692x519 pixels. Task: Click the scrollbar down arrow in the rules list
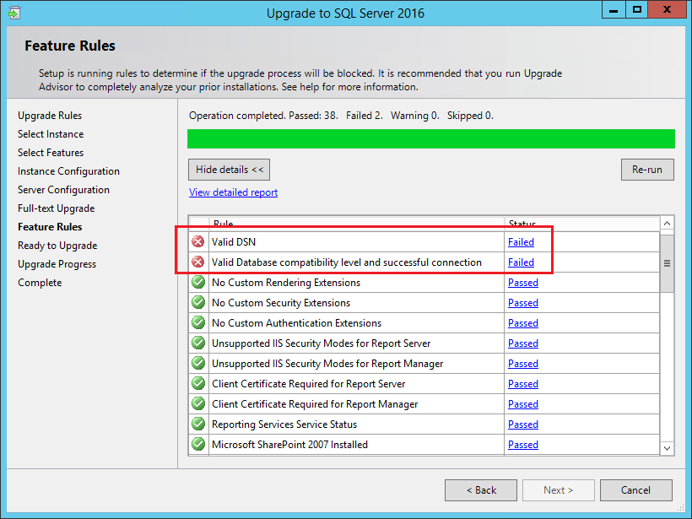[x=666, y=448]
